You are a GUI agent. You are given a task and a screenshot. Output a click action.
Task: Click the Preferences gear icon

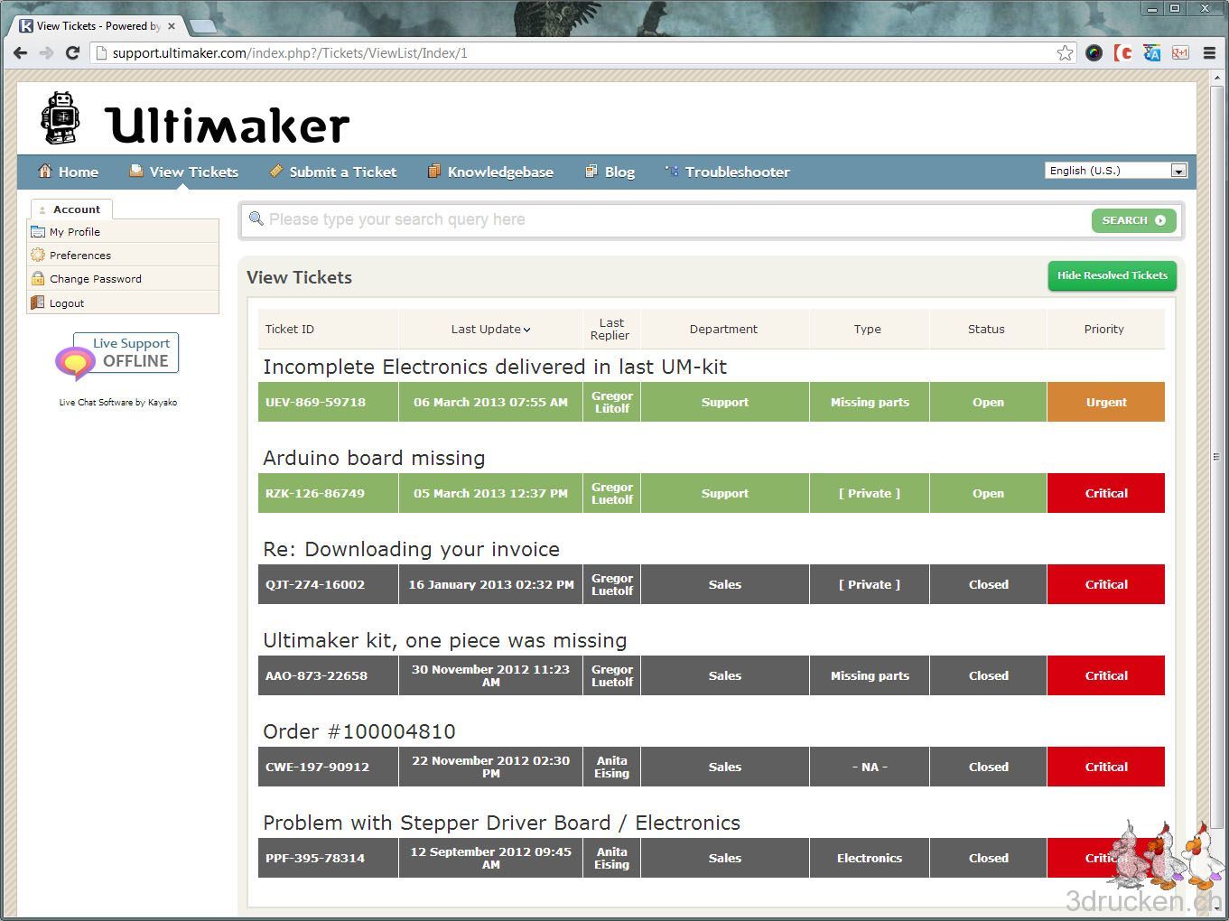point(38,255)
